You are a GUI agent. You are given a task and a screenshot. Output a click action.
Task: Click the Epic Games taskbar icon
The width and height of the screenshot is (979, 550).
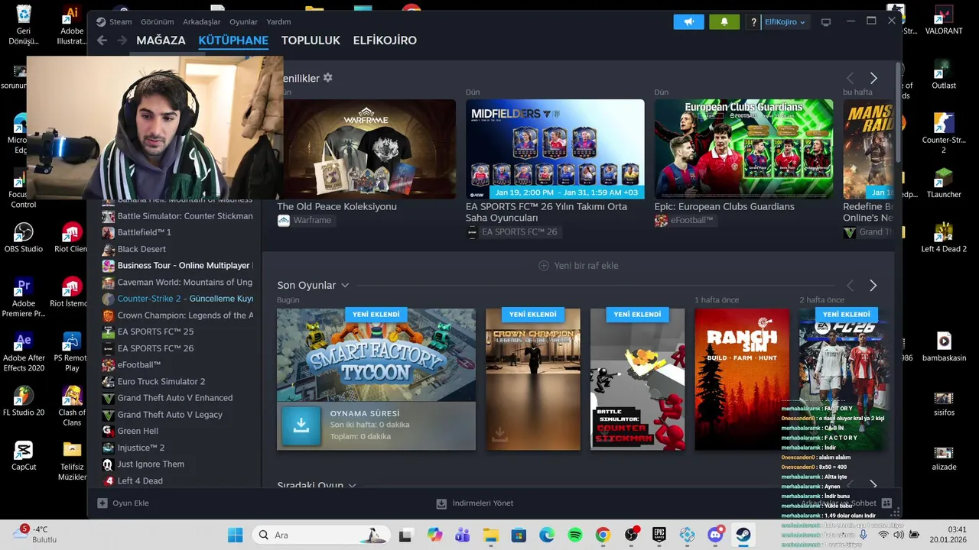point(659,535)
